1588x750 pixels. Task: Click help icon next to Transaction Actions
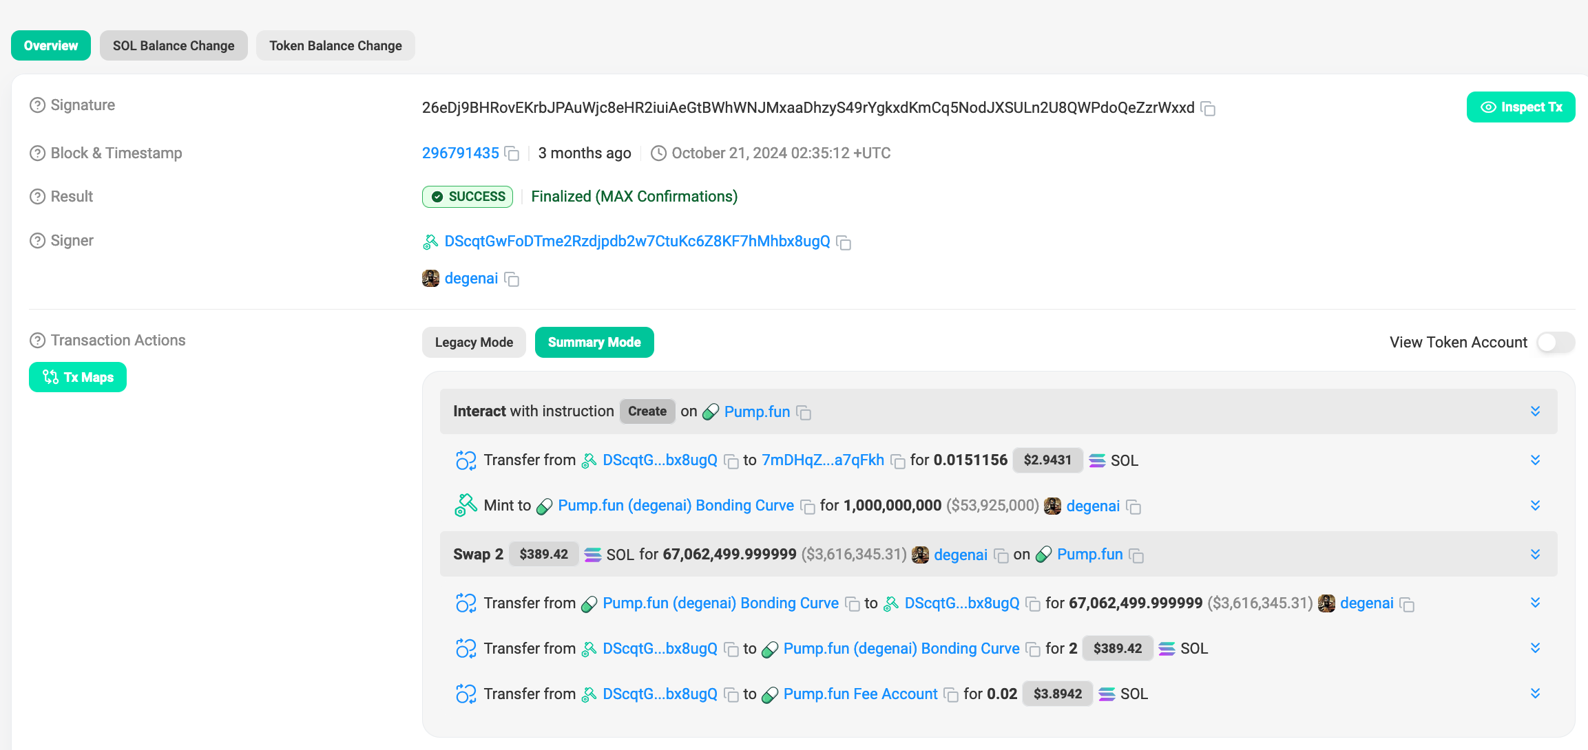[37, 341]
